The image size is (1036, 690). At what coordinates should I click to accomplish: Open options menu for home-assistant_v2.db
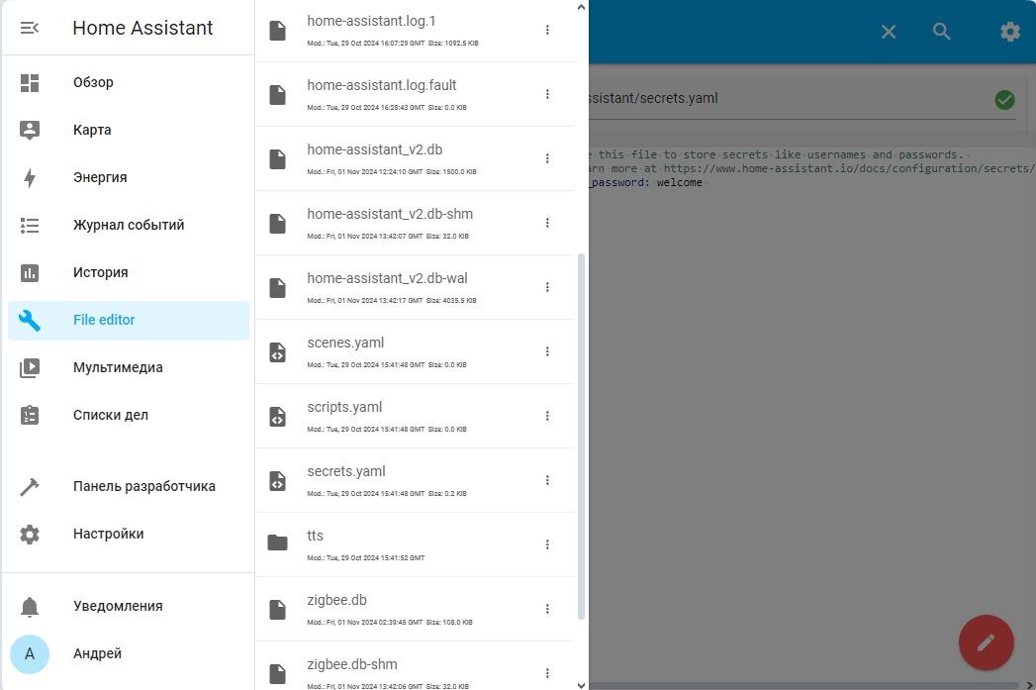pyautogui.click(x=547, y=158)
